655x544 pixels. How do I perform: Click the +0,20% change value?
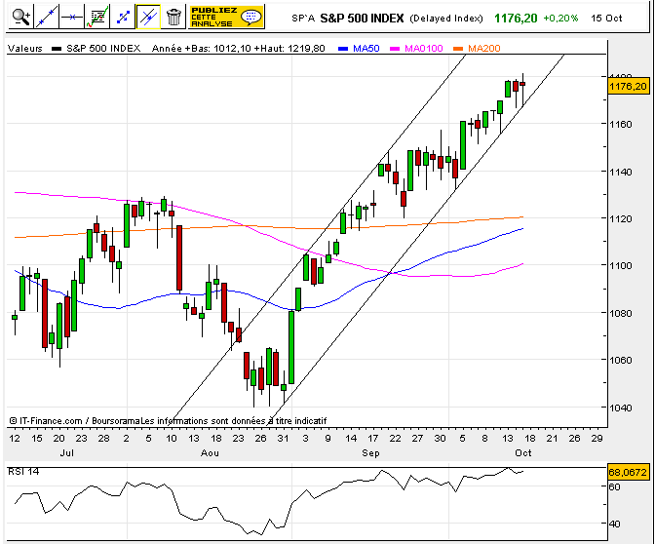tap(560, 19)
